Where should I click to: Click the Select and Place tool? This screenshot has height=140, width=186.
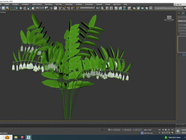pos(33,8)
